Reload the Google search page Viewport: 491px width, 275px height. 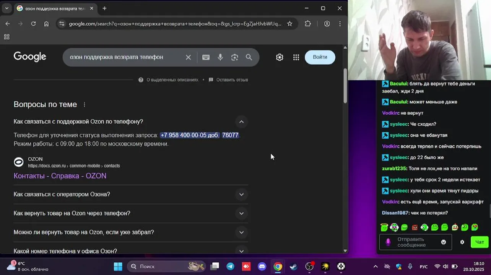[33, 24]
